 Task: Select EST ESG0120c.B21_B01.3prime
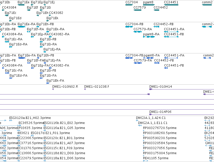click(64, 138)
